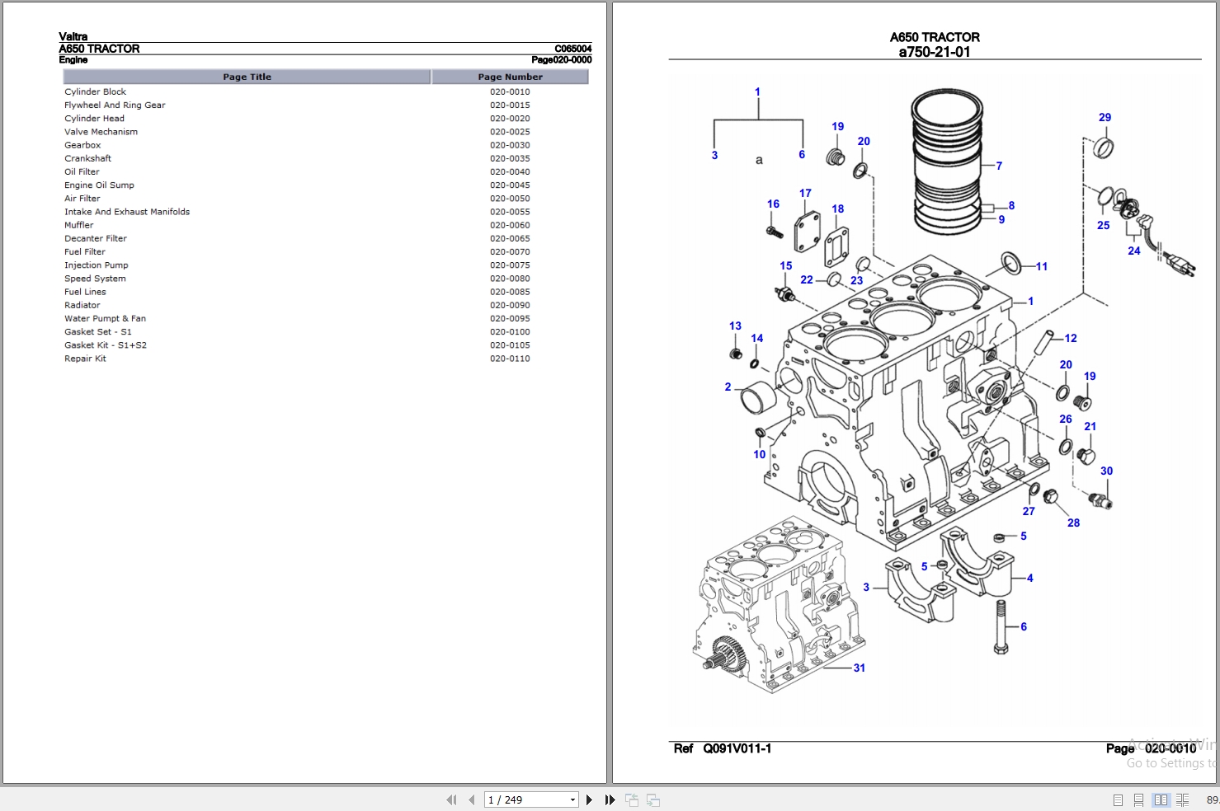Click the Page Number column header
The width and height of the screenshot is (1220, 811).
coord(510,77)
